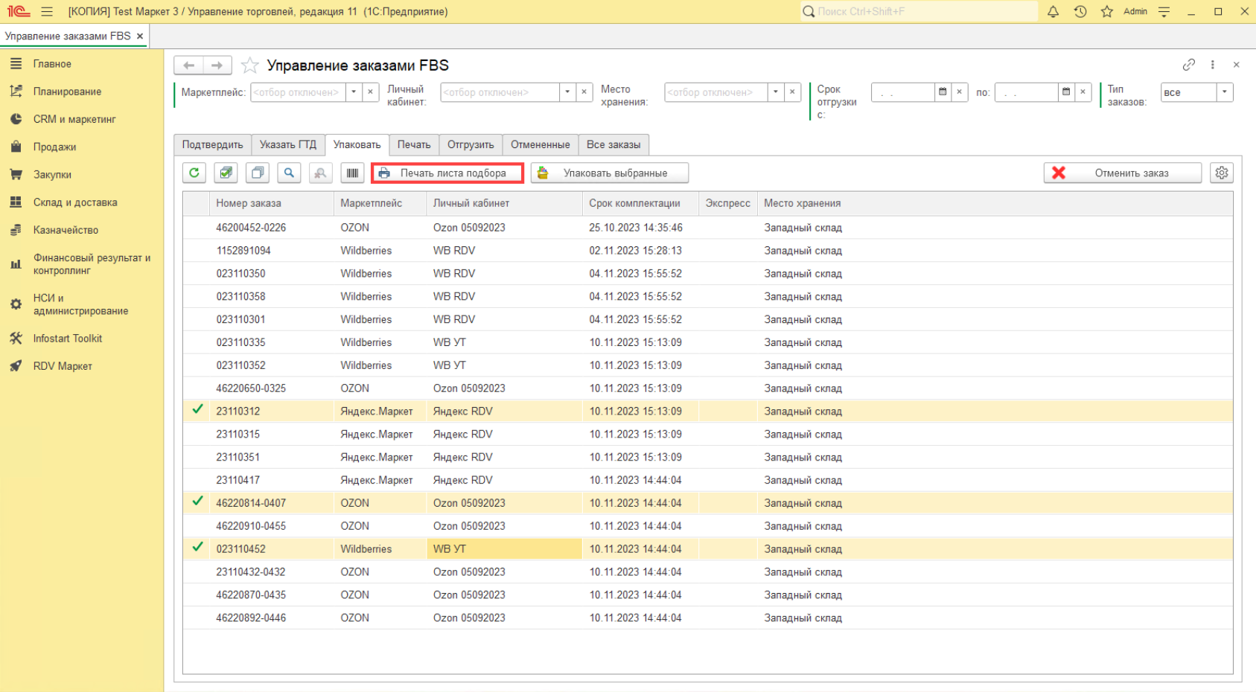
Task: Switch to the Печать tab
Action: 414,144
